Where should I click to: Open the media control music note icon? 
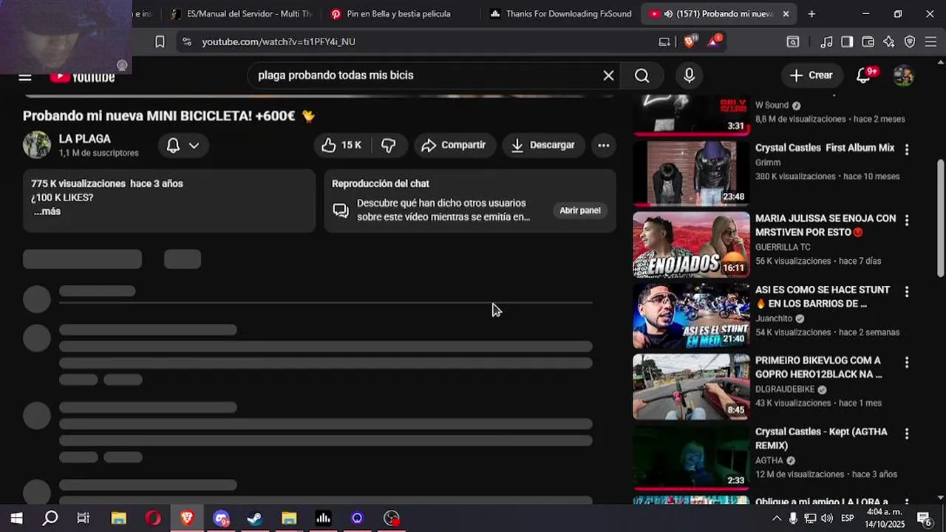[826, 42]
